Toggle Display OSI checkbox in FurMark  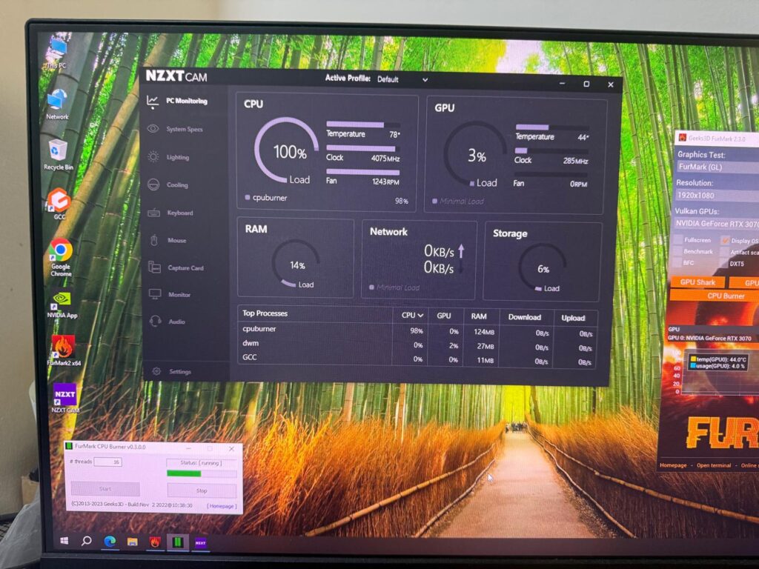[x=725, y=241]
